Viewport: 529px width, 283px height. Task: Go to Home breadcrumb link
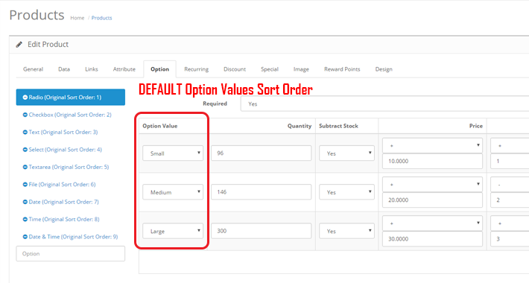(x=77, y=18)
